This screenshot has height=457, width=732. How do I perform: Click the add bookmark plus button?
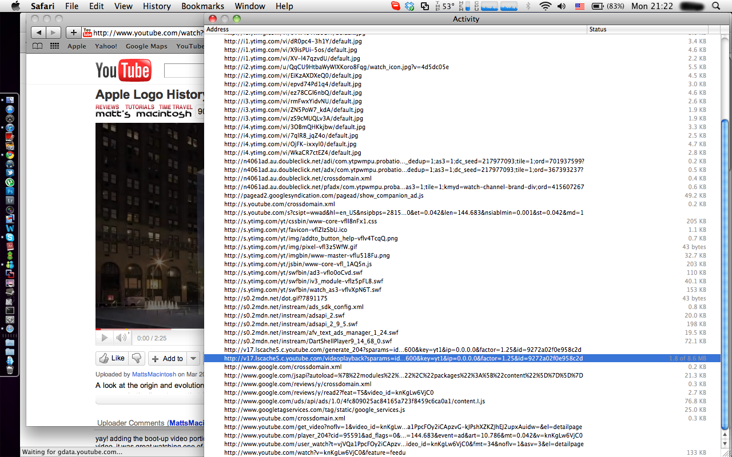click(73, 33)
